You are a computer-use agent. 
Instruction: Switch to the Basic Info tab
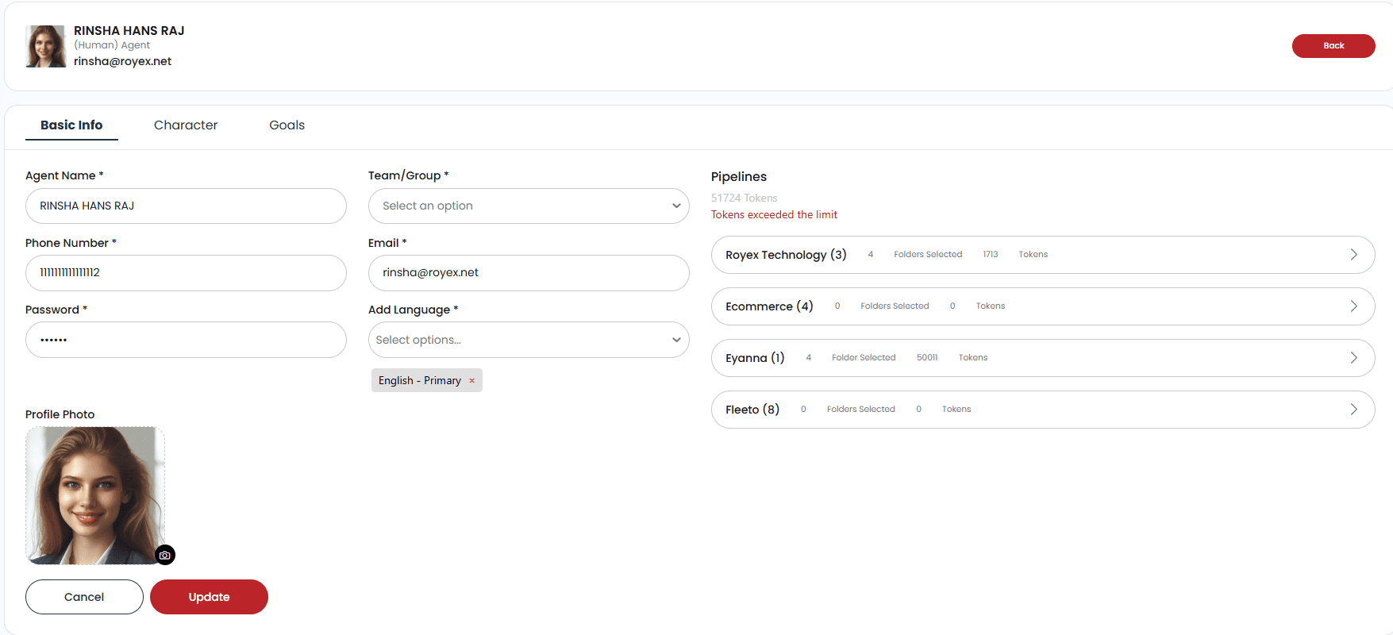[x=71, y=125]
